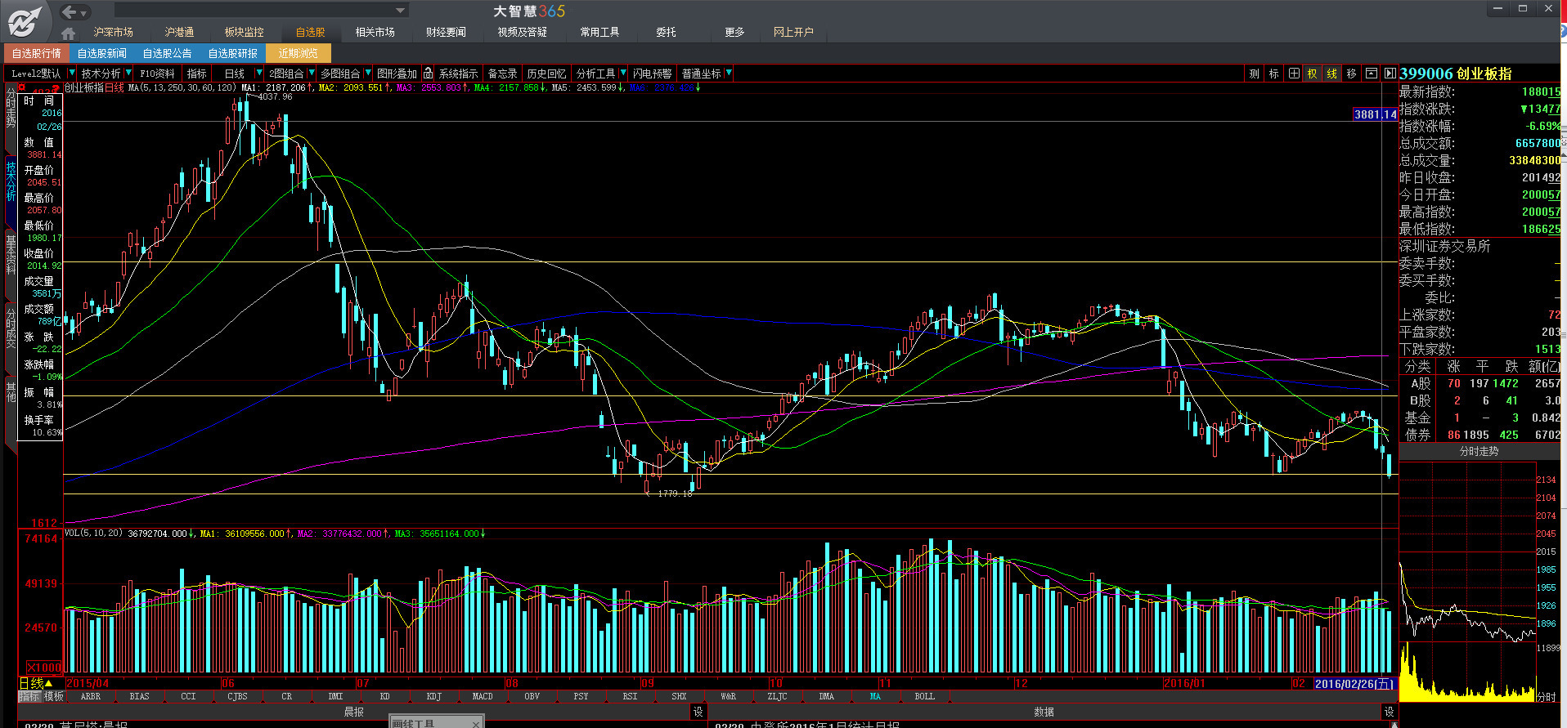Image resolution: width=1567 pixels, height=728 pixels.
Task: Select the RSI indicator tab
Action: point(630,697)
